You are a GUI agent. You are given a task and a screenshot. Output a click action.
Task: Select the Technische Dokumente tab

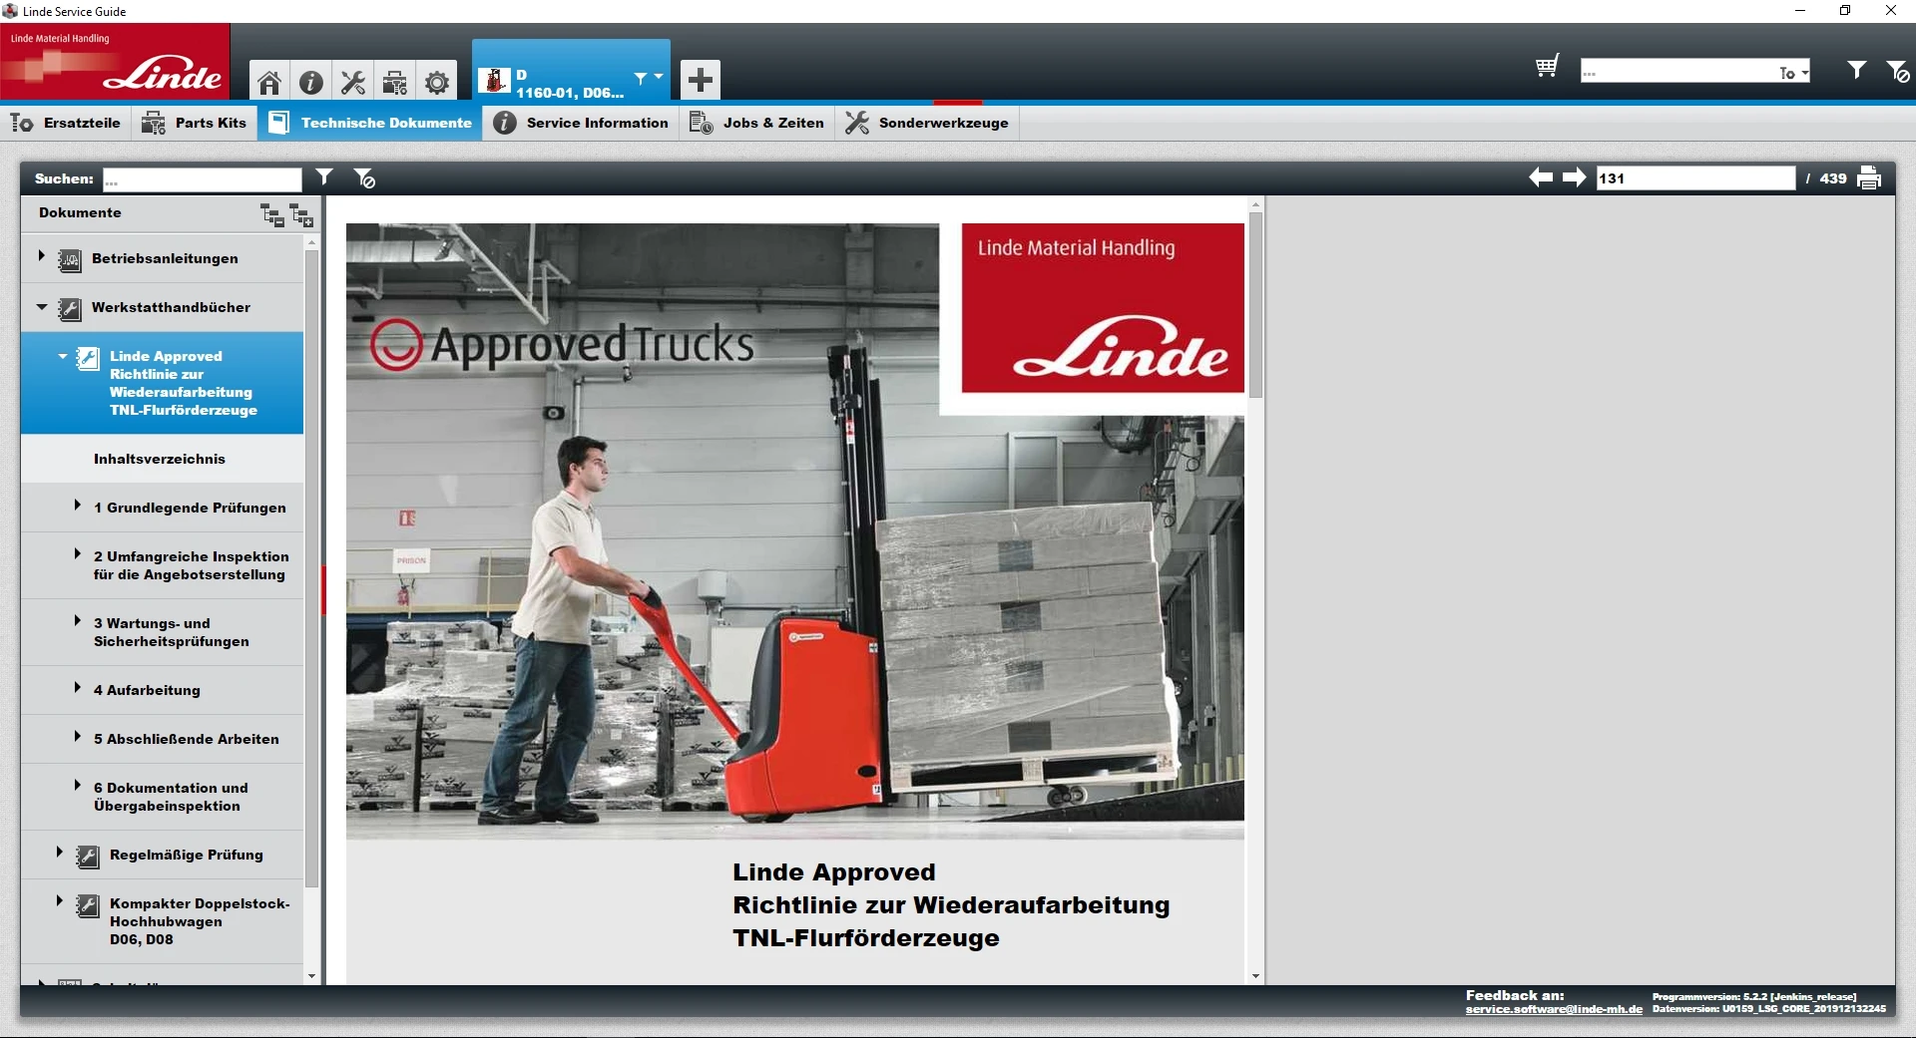point(370,123)
